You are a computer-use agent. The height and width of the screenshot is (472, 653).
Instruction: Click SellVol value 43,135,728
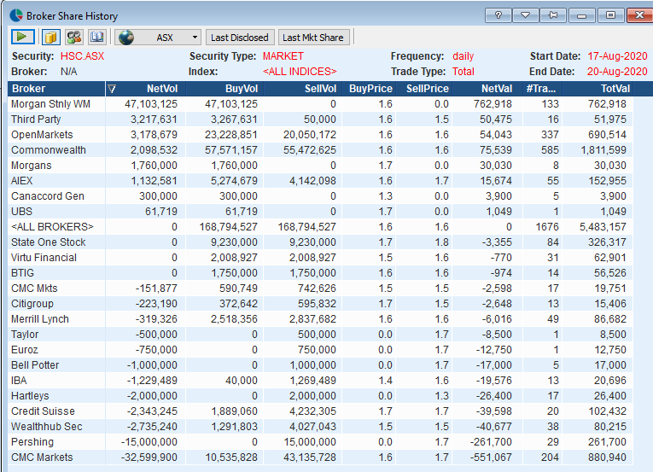[x=310, y=457]
